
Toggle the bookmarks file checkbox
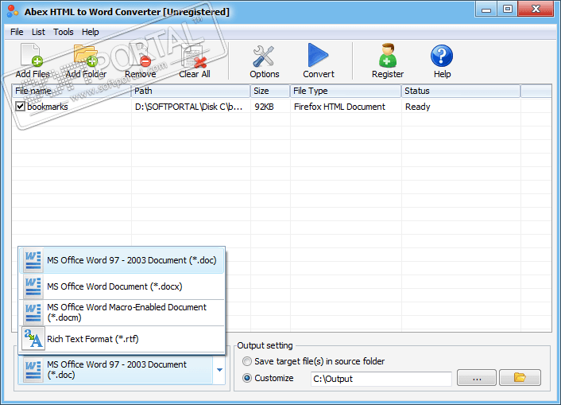point(20,107)
